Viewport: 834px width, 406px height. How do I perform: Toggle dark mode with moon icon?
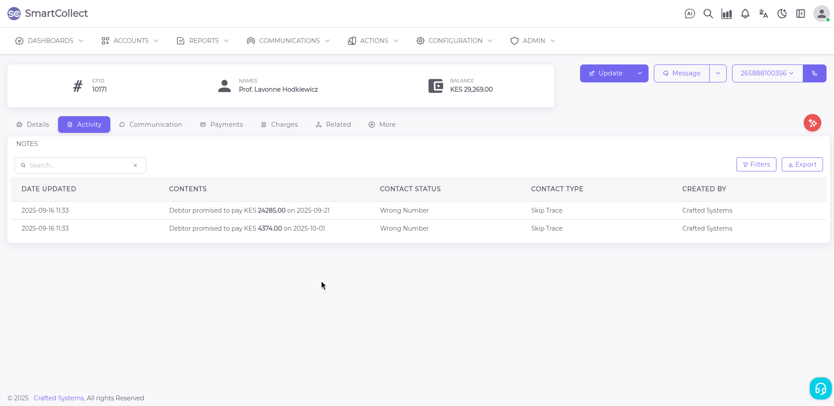tap(782, 14)
